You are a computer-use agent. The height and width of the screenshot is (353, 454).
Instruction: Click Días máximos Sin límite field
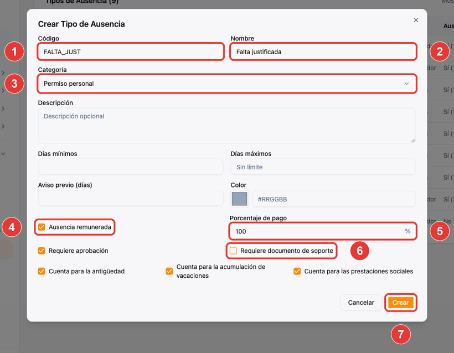click(x=323, y=167)
